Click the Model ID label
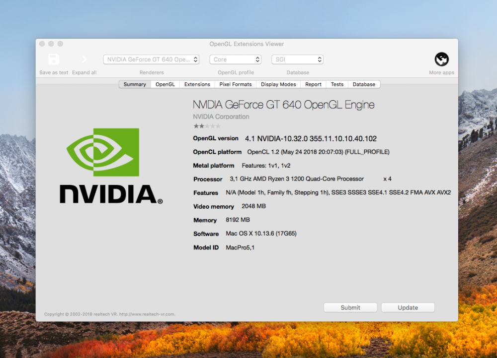This screenshot has height=358, width=497. pyautogui.click(x=206, y=247)
